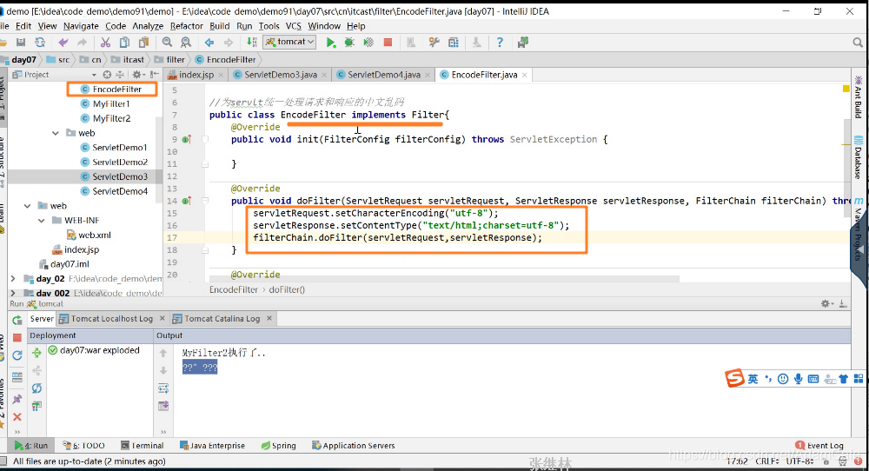Viewport: 869px width, 471px height.
Task: Click the override gutter marker on line 9
Action: tap(186, 140)
